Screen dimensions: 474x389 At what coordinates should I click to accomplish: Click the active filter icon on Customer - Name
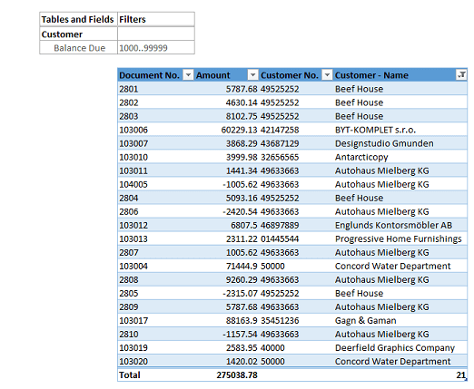[461, 74]
